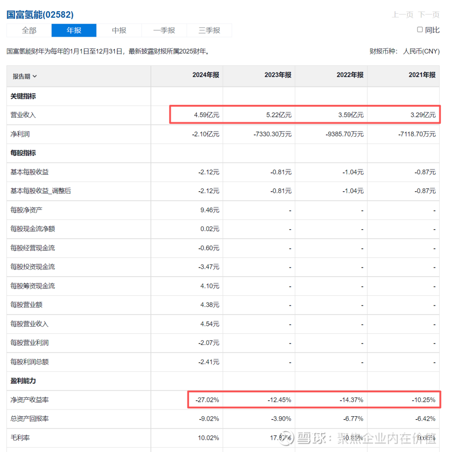Enable the 同比 checkbox
449x452 pixels.
coord(420,30)
